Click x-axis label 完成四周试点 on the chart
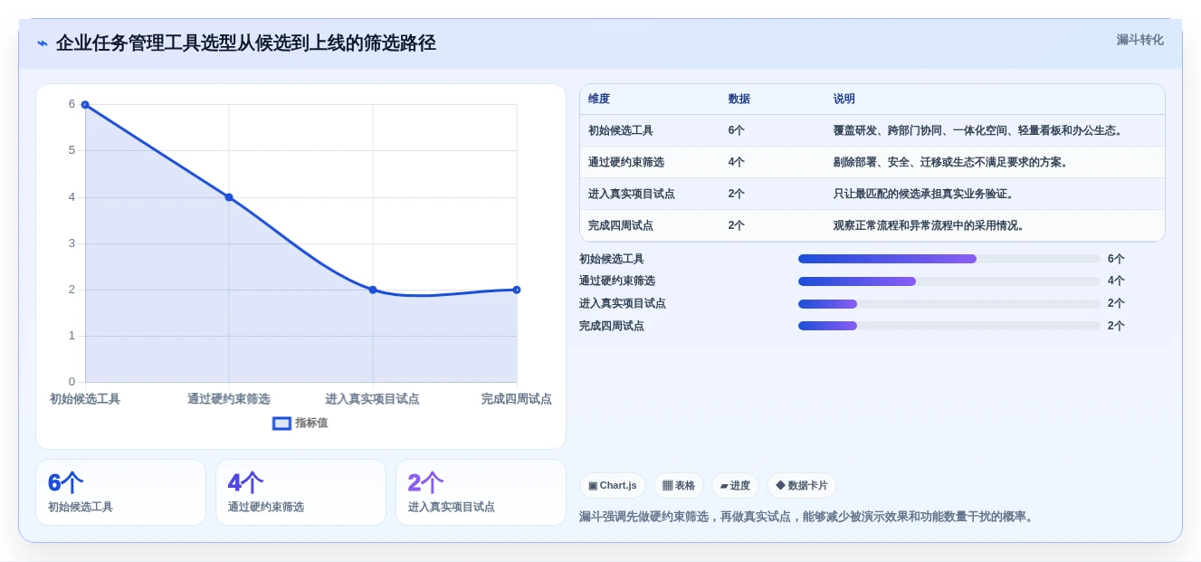 pyautogui.click(x=517, y=399)
